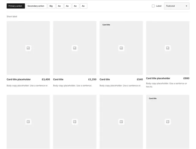Screen dimensions: 196x149
Task: Click the Primary action button
Action: [x=16, y=6]
